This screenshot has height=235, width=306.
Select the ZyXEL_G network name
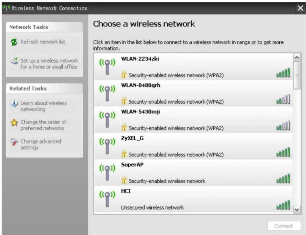pyautogui.click(x=132, y=138)
